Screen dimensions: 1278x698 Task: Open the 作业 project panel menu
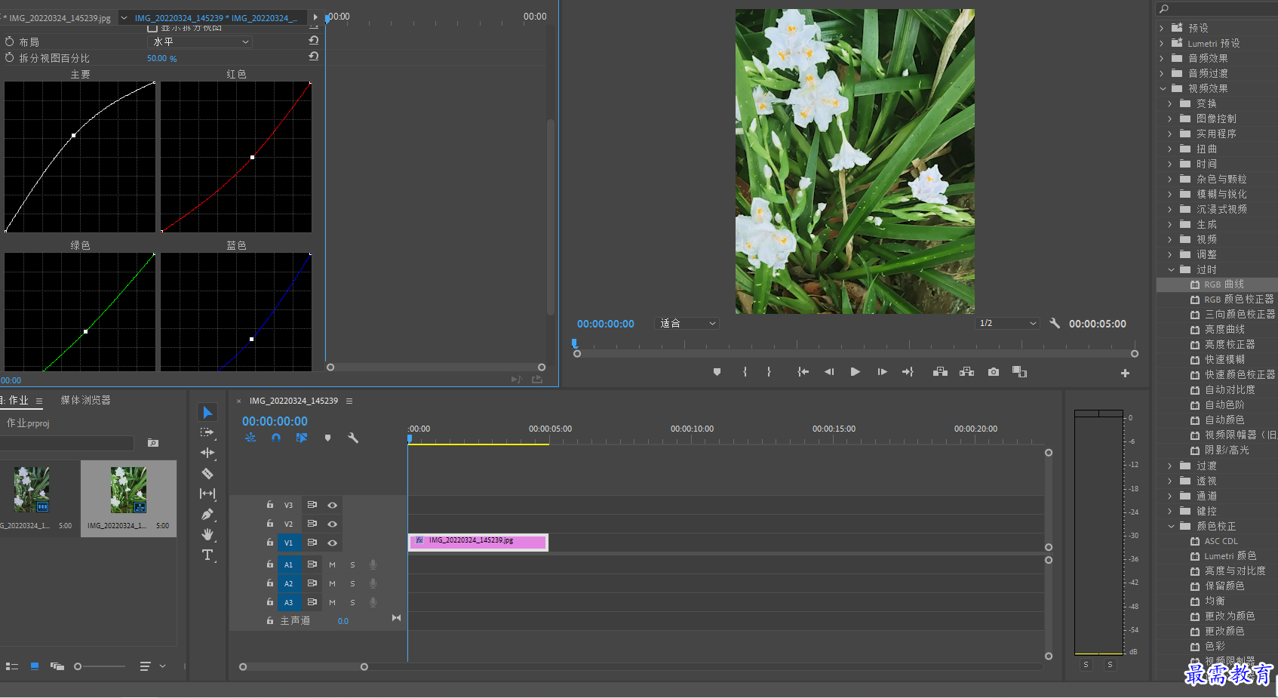[39, 401]
